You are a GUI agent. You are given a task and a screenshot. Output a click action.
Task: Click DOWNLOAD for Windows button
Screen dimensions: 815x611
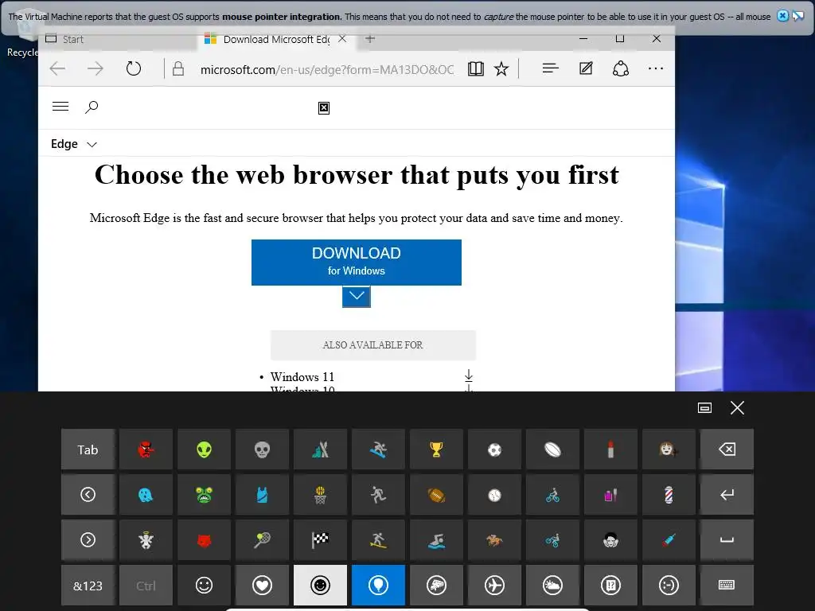pyautogui.click(x=357, y=263)
